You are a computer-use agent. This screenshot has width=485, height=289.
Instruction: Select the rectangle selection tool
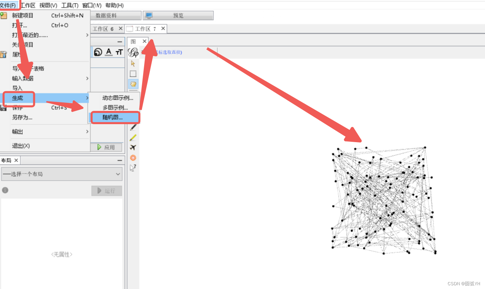(x=133, y=74)
